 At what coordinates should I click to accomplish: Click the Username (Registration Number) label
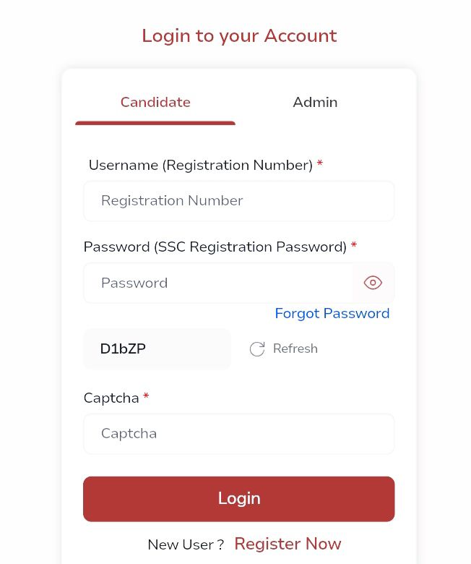[200, 165]
